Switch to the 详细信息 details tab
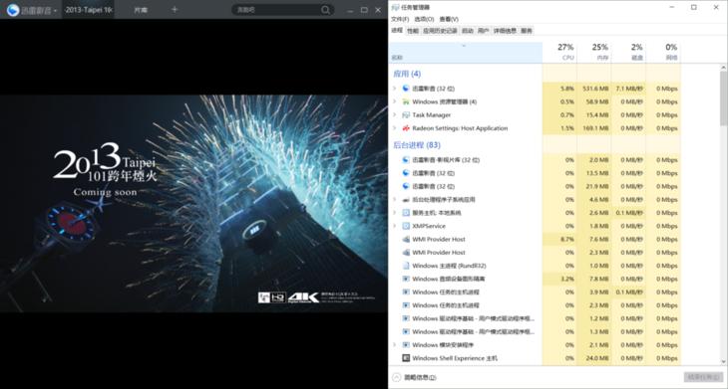 [x=505, y=31]
